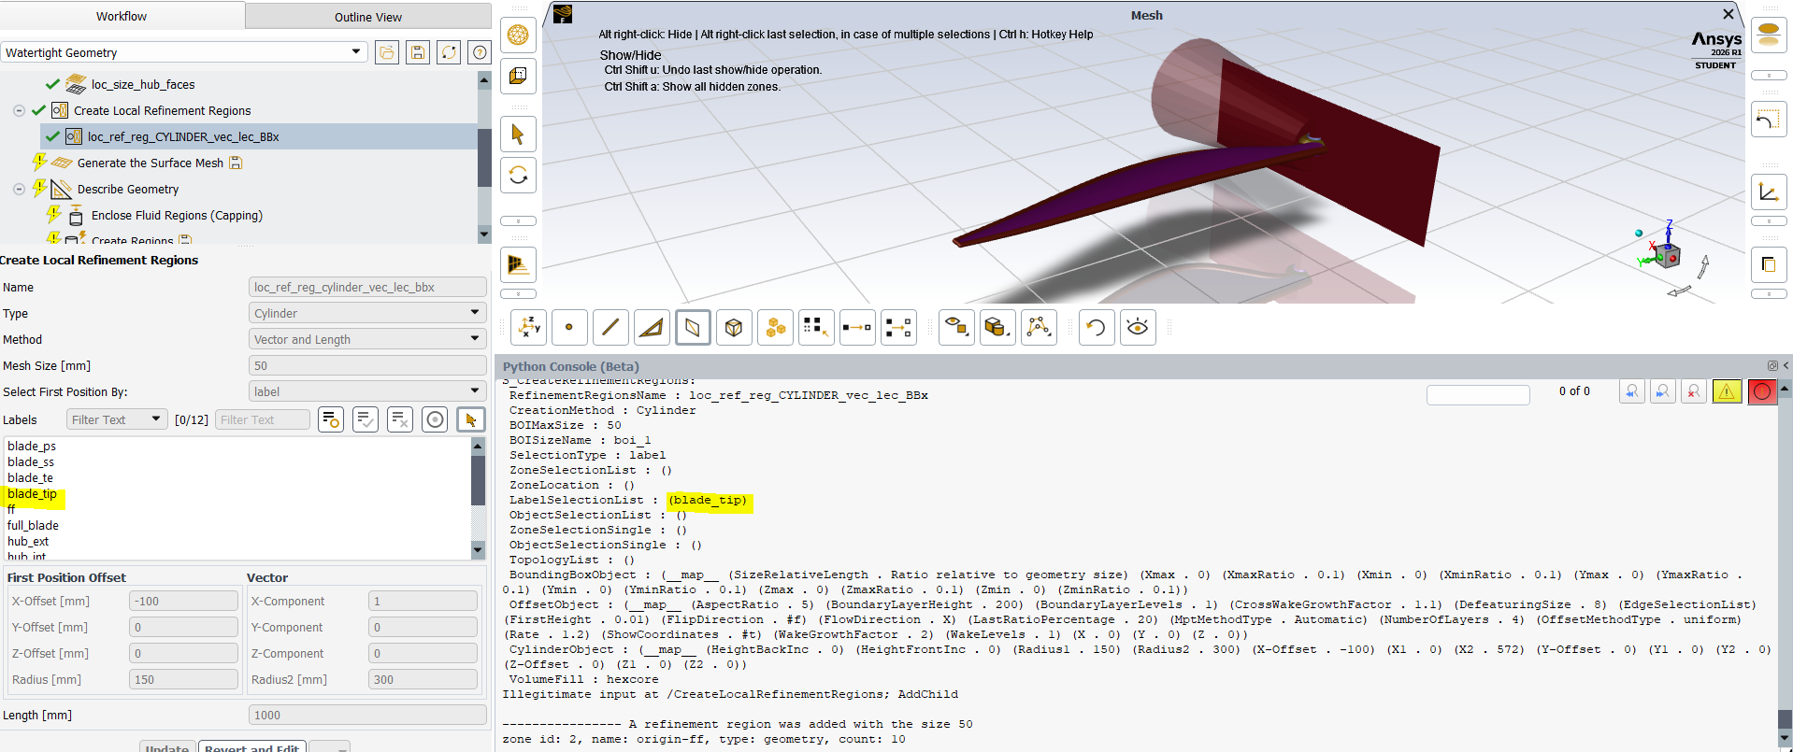Click the Python console scrollbar down arrow
The width and height of the screenshot is (1793, 752).
[x=1784, y=739]
